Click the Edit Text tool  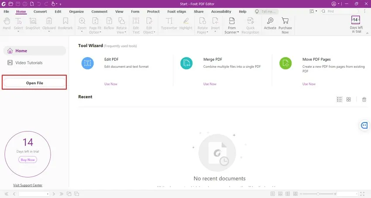point(136,25)
